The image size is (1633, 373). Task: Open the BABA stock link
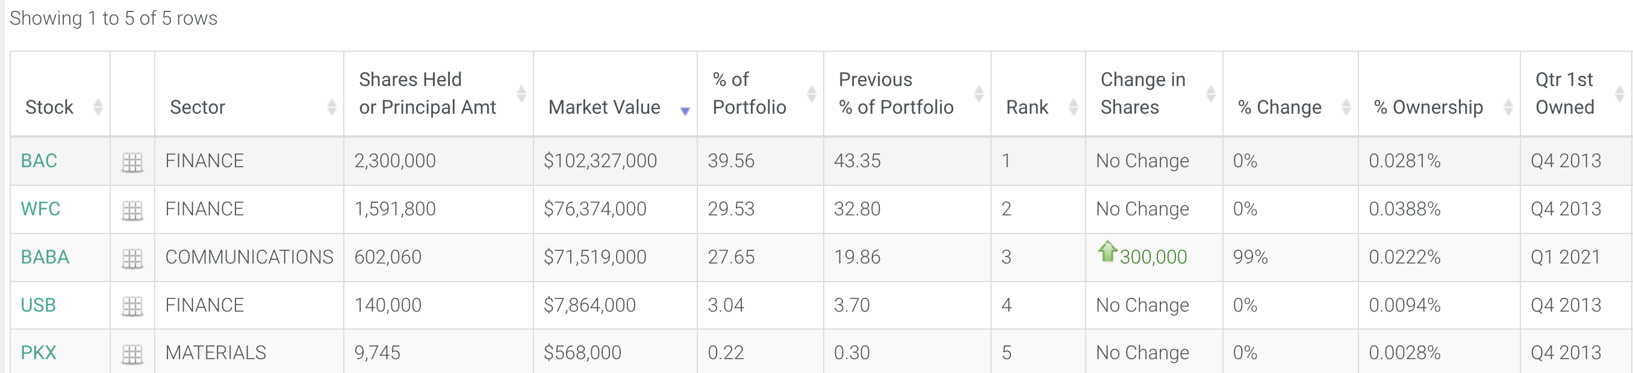coord(45,257)
